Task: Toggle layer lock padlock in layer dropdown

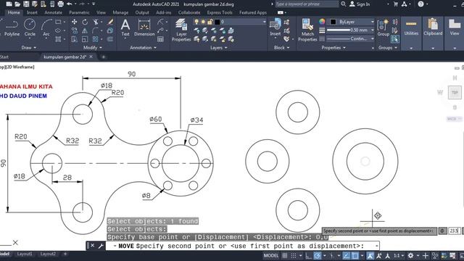Action: pyautogui.click(x=210, y=22)
